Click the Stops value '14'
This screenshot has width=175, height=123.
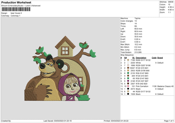(x=136, y=23)
